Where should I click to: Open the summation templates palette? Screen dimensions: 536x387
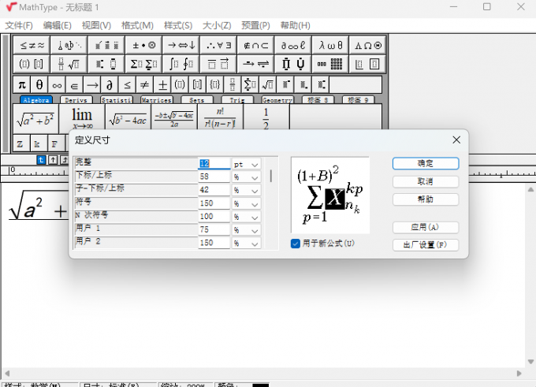point(143,64)
